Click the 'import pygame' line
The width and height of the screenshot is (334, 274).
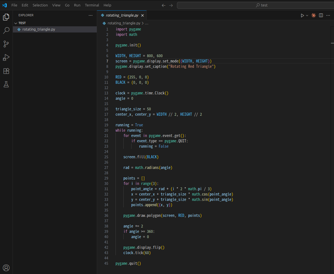tap(128, 29)
